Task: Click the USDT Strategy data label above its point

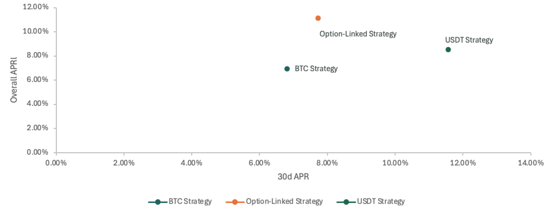Action: point(469,40)
